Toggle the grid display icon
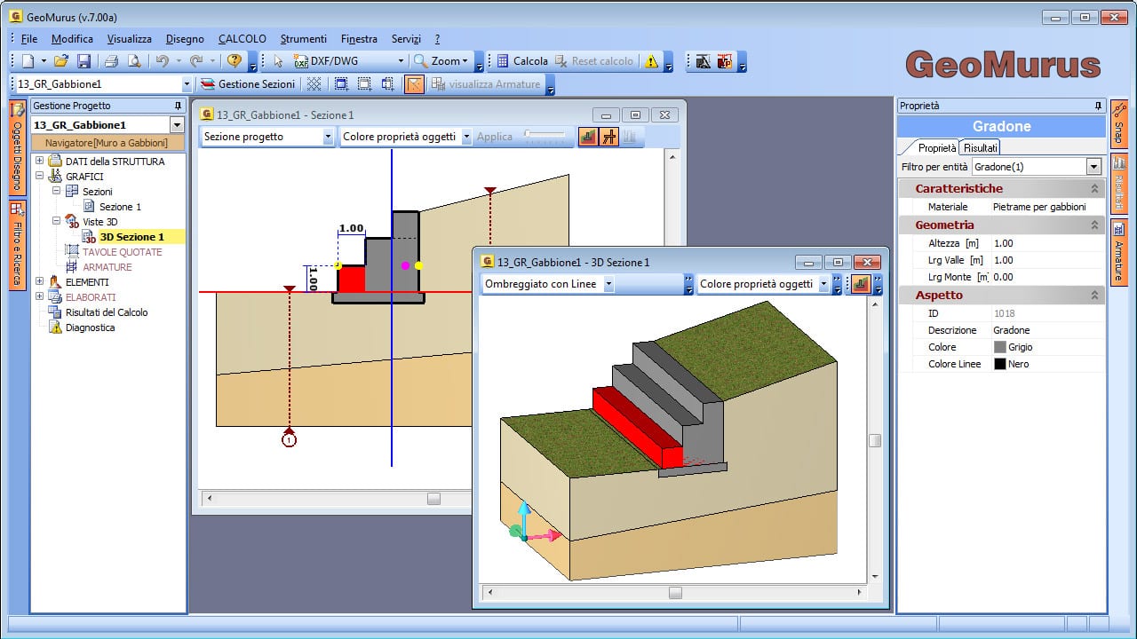The height and width of the screenshot is (639, 1137). pyautogui.click(x=314, y=84)
